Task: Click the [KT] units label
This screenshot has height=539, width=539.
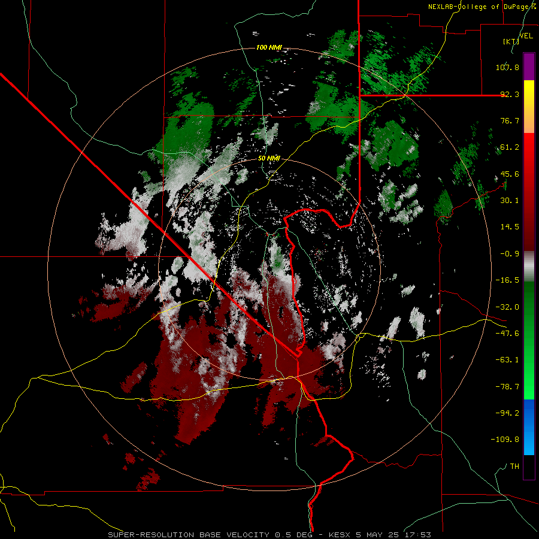Action: coord(511,41)
